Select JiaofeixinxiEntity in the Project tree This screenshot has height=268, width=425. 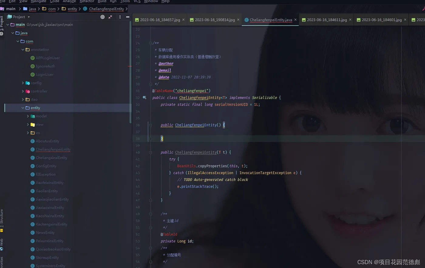click(x=49, y=183)
